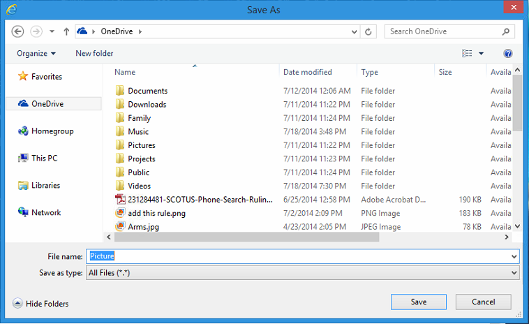Refresh the OneDrive folder view
529x324 pixels.
pyautogui.click(x=368, y=31)
